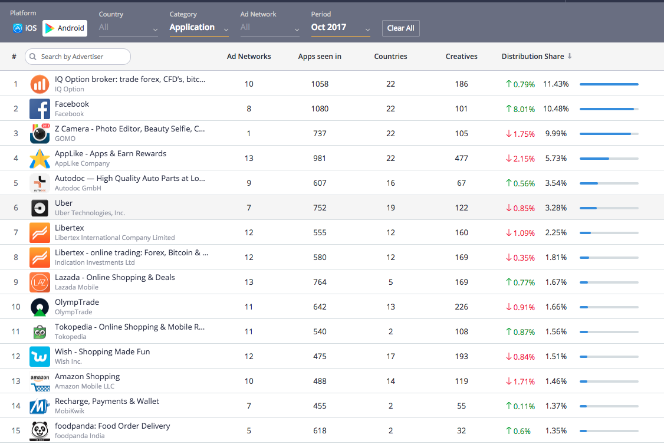Open the Period dropdown showing Oct 2017
The height and width of the screenshot is (444, 664).
click(340, 28)
